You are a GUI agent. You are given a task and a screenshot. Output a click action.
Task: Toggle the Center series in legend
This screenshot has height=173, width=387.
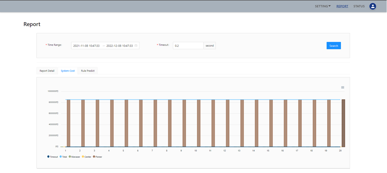[x=87, y=157]
